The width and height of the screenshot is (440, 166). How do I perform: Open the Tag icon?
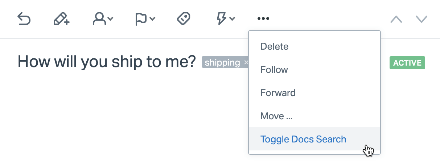pyautogui.click(x=184, y=19)
